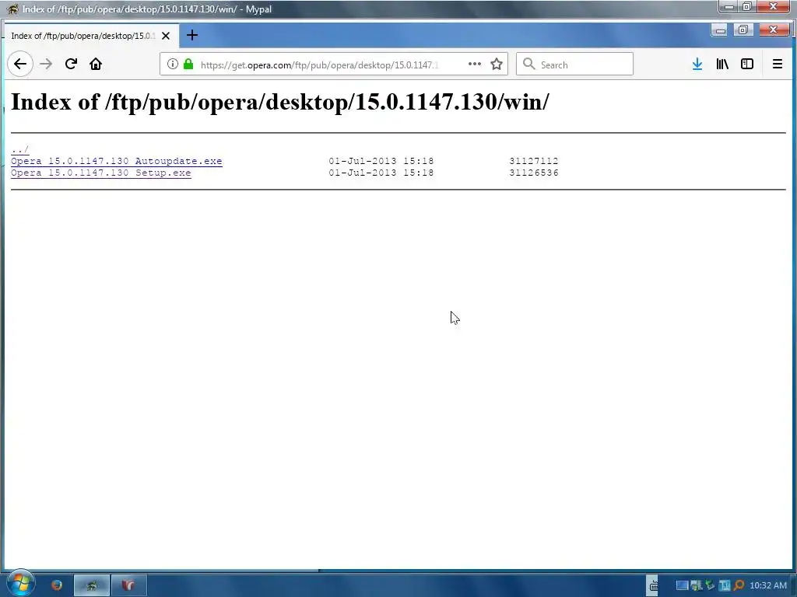The width and height of the screenshot is (797, 597).
Task: Click the forward navigation arrow
Action: (x=46, y=64)
